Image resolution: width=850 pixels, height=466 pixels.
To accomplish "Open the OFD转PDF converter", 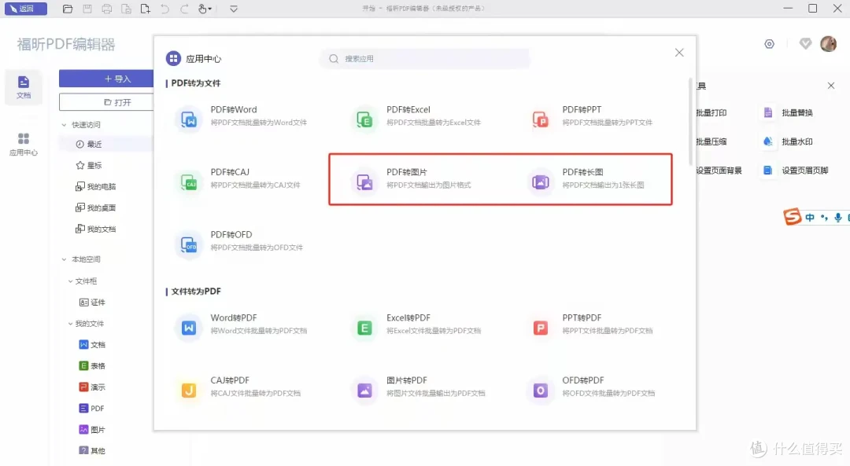I will (592, 387).
